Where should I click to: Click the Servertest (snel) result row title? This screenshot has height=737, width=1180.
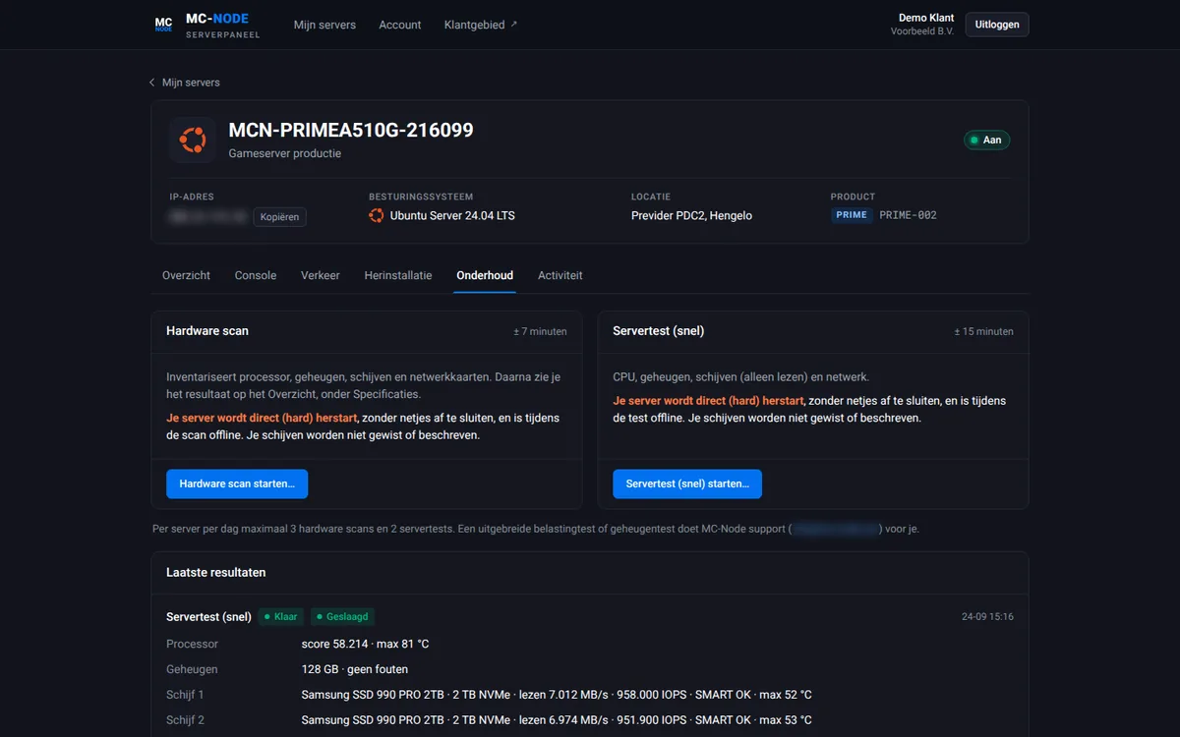[208, 617]
